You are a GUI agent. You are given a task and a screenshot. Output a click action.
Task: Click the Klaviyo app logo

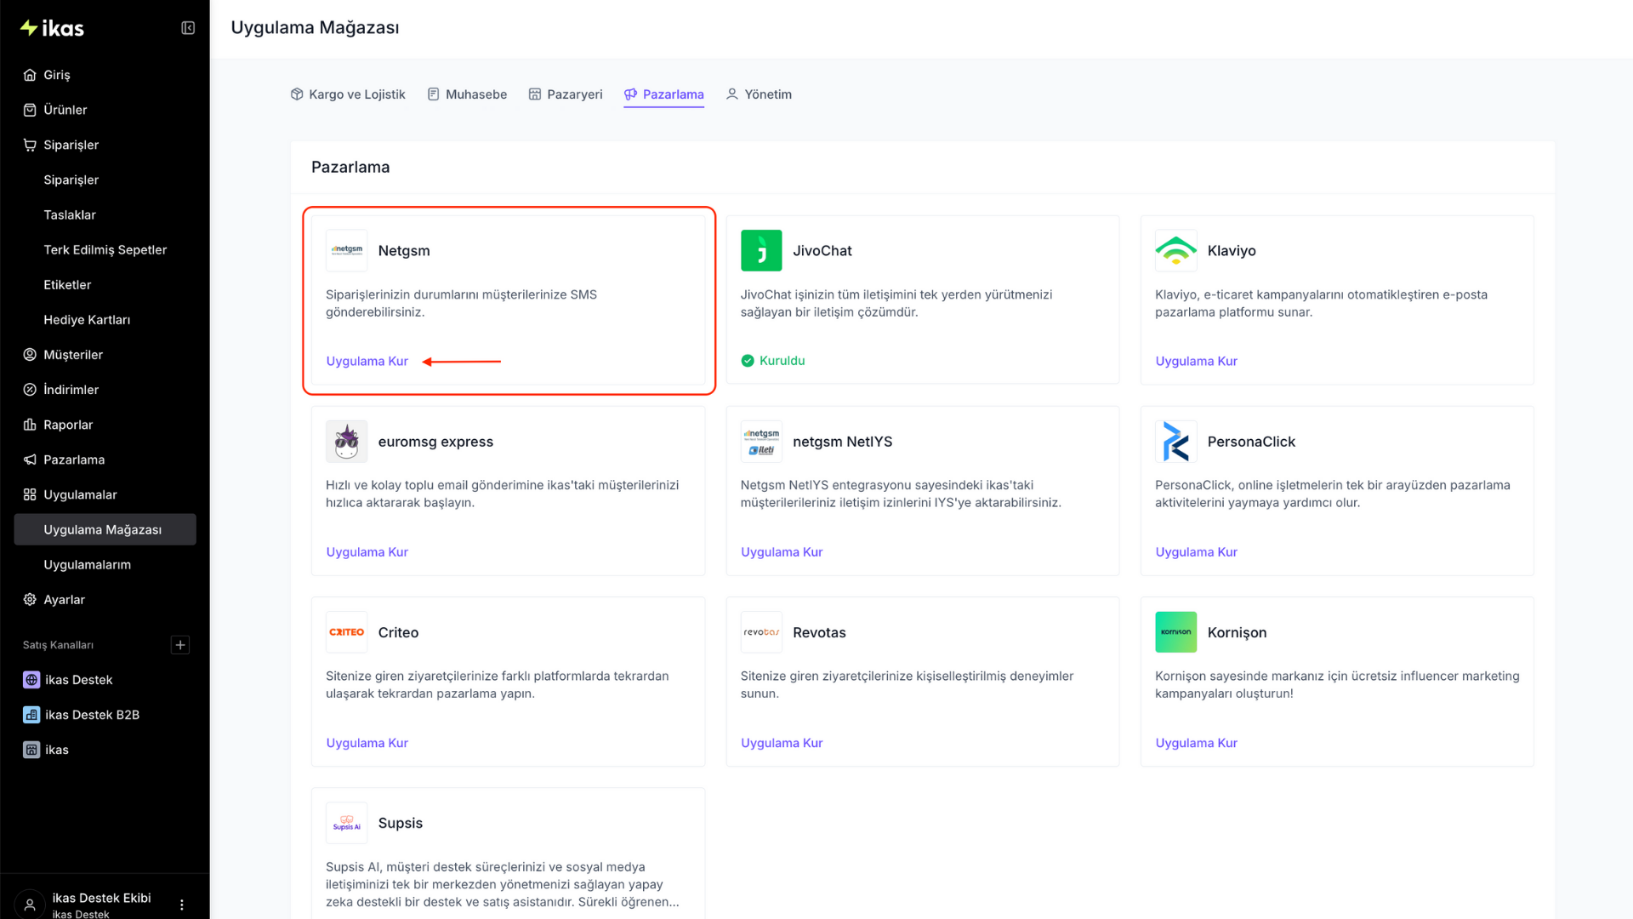[1175, 250]
